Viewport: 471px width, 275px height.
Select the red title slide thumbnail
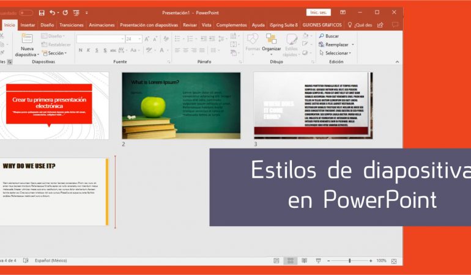pyautogui.click(x=54, y=106)
